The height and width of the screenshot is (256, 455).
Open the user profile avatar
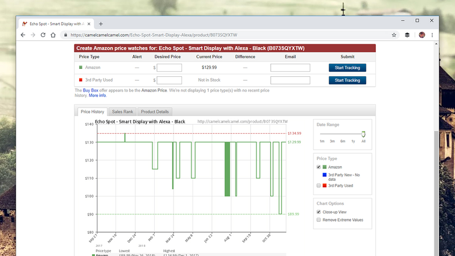[x=422, y=35]
